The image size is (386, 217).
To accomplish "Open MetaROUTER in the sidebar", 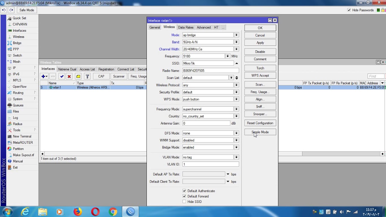I will point(23,143).
